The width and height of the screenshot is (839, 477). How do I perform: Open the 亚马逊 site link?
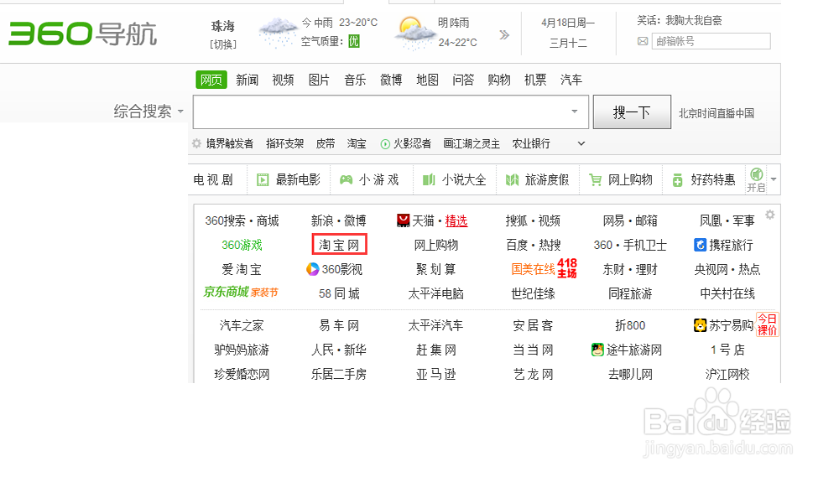pyautogui.click(x=436, y=374)
